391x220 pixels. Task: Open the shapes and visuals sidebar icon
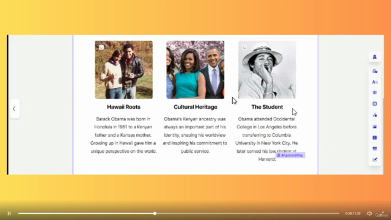click(x=375, y=115)
